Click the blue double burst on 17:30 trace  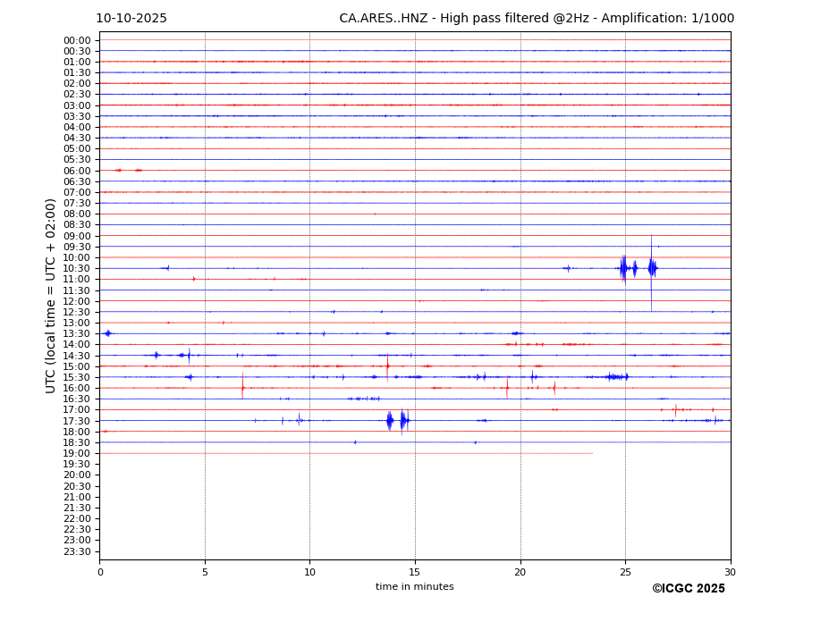pos(397,420)
